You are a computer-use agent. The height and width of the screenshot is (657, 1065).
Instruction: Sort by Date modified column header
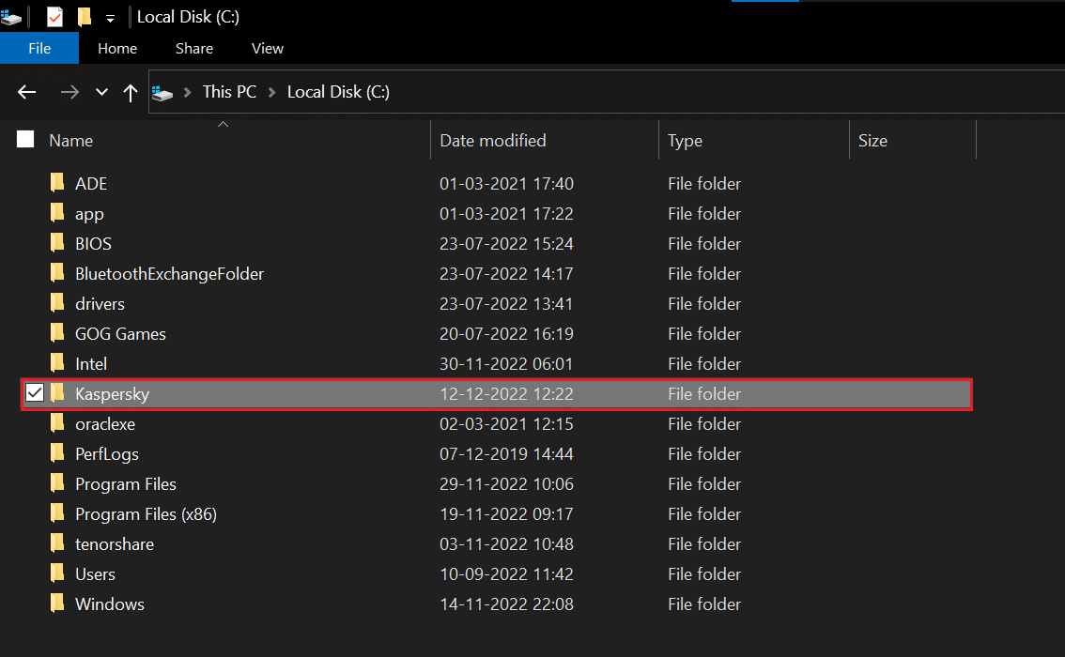pyautogui.click(x=492, y=141)
